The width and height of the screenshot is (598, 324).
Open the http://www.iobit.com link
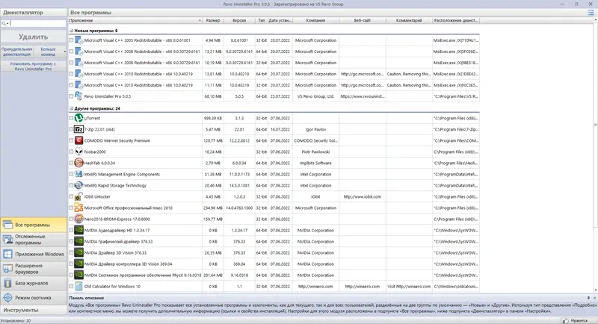(363, 197)
